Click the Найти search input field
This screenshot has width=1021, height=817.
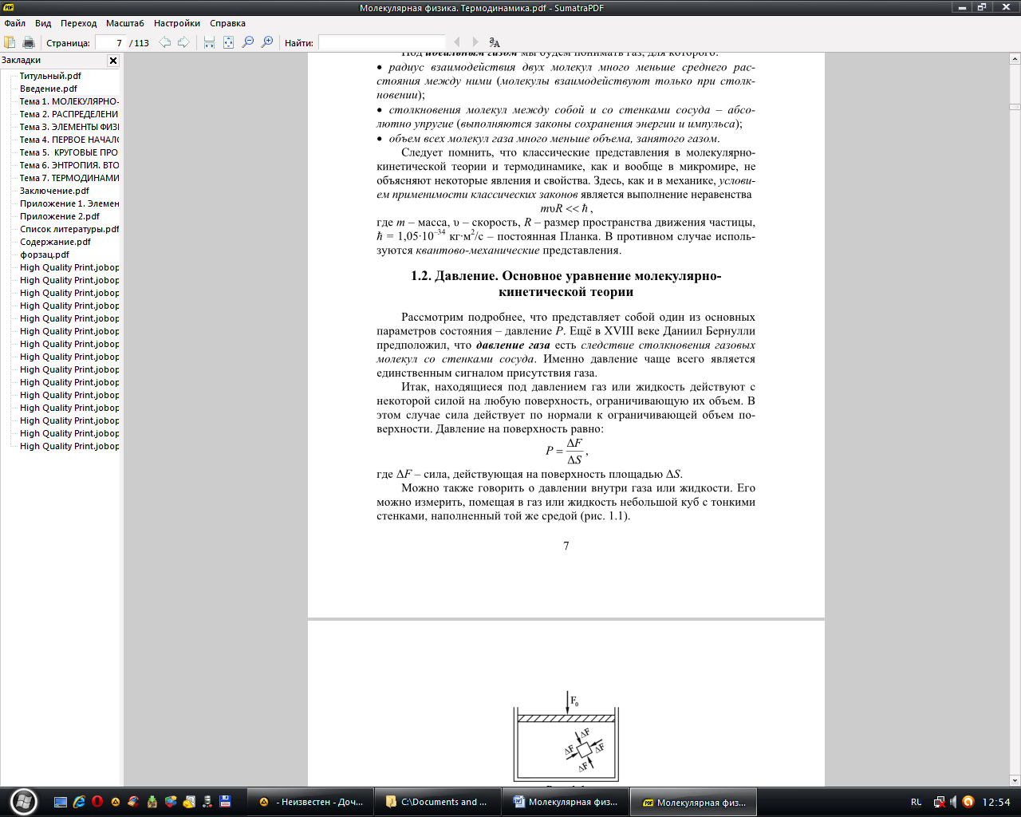[381, 42]
